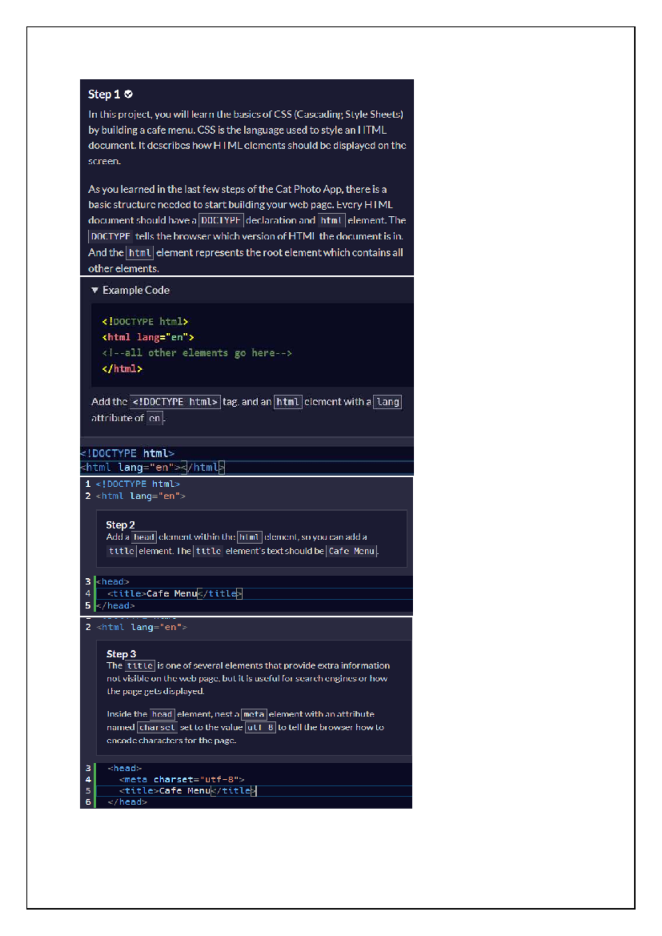Click the <!DOCTYPE html> inline code in instructions
Viewport: 662px width, 936px height.
coord(175,402)
